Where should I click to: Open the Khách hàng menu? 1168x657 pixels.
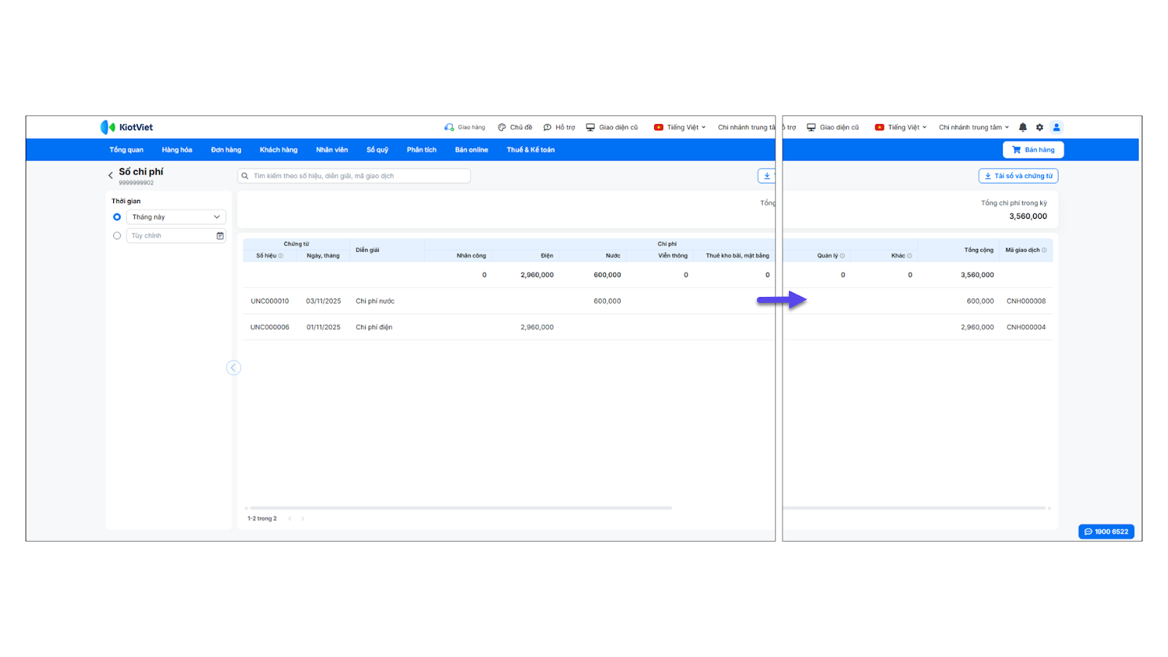click(x=279, y=150)
